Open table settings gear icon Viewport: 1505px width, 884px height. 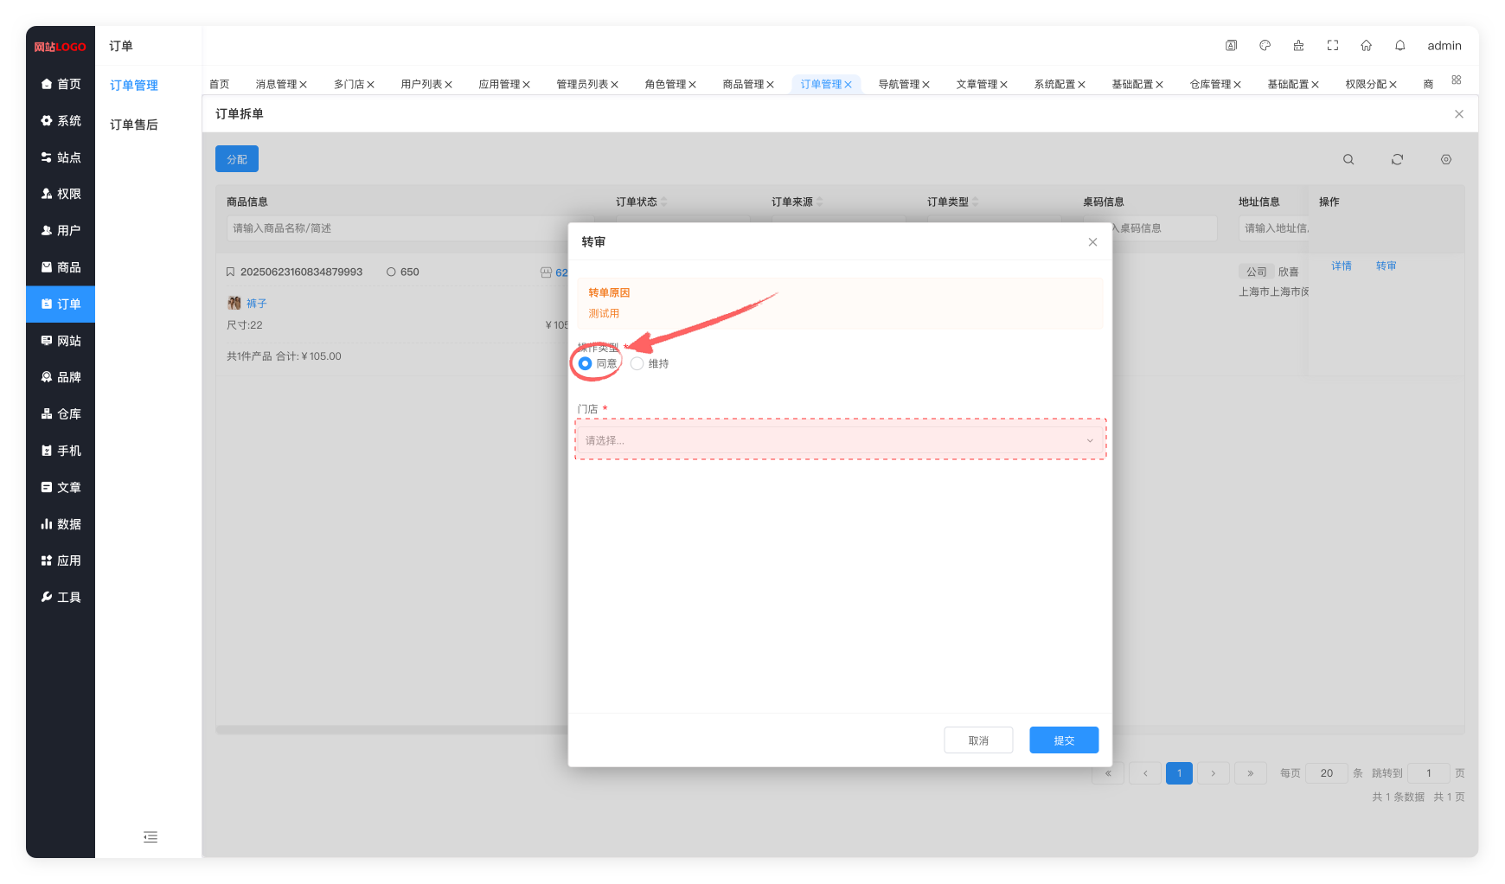pyautogui.click(x=1445, y=159)
